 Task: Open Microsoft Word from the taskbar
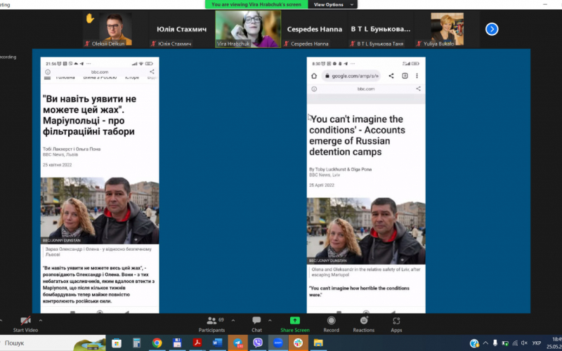coord(217,343)
